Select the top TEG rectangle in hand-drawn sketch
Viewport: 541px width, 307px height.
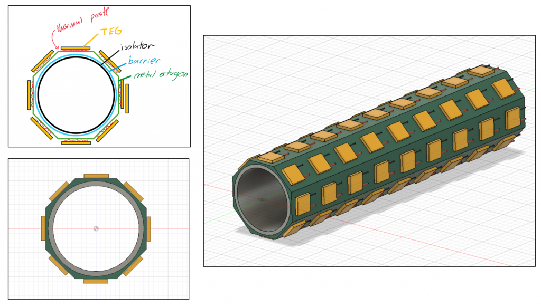coord(76,48)
